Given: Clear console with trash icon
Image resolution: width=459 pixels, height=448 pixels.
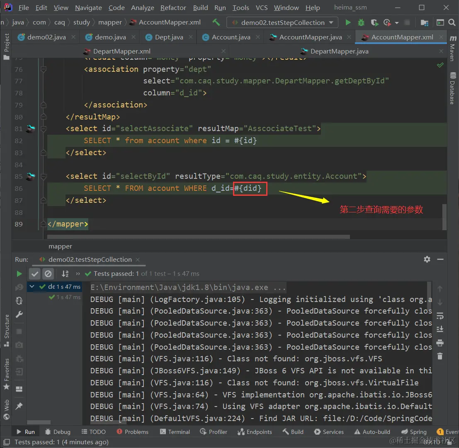Looking at the screenshot, I should [x=440, y=356].
